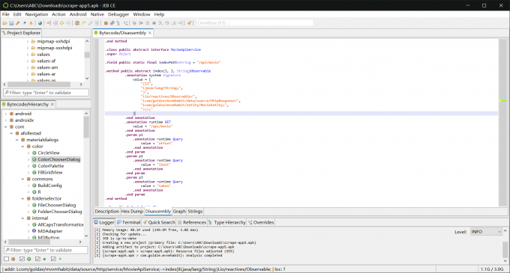This screenshot has width=510, height=273.
Task: Toggle the classes filter checkbox in hierarchy
Action: tap(22, 259)
